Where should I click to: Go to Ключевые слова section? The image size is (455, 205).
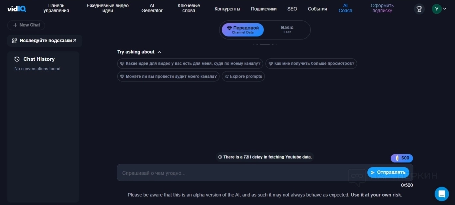189,8
